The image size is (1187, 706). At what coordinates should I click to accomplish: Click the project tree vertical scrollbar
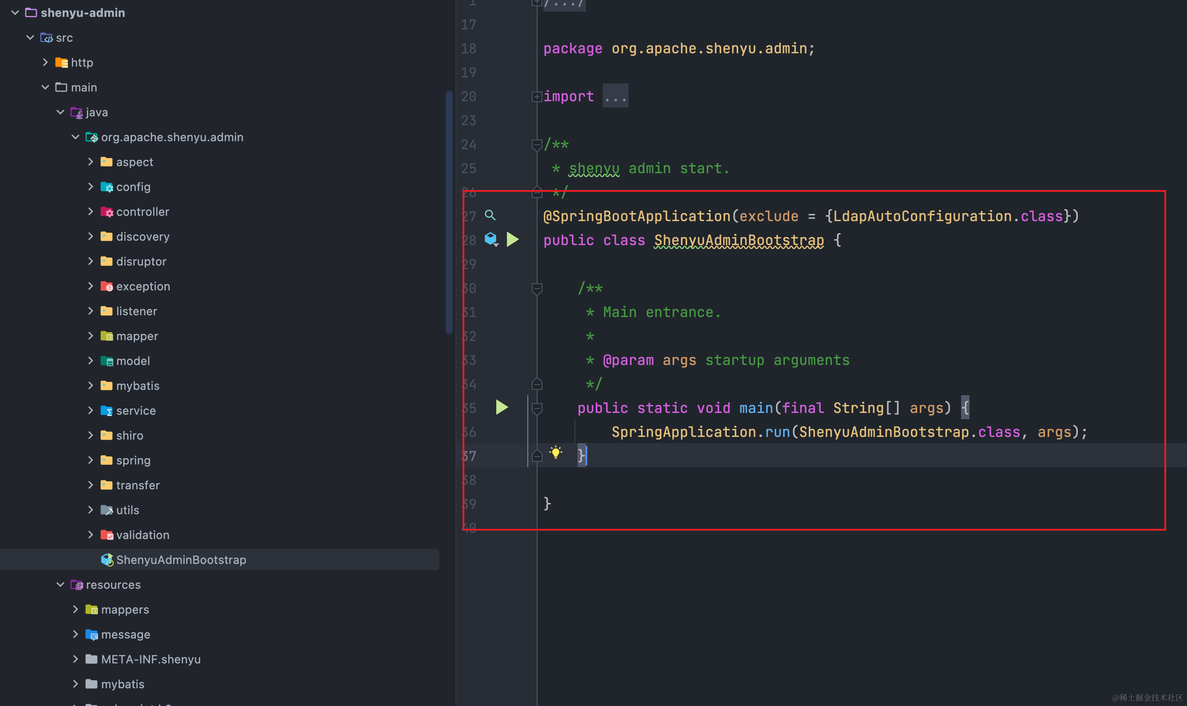click(448, 212)
